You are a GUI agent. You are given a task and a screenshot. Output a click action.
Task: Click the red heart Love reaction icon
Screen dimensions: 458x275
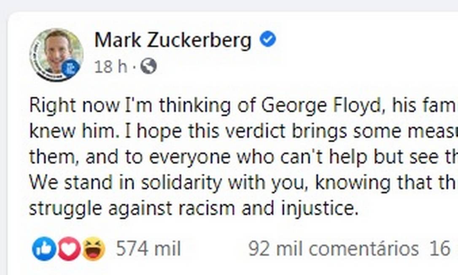tap(69, 248)
